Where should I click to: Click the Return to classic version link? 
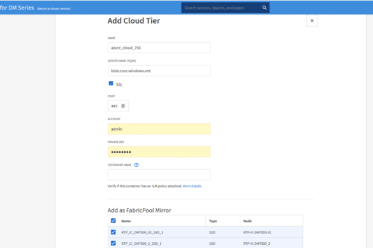click(54, 8)
